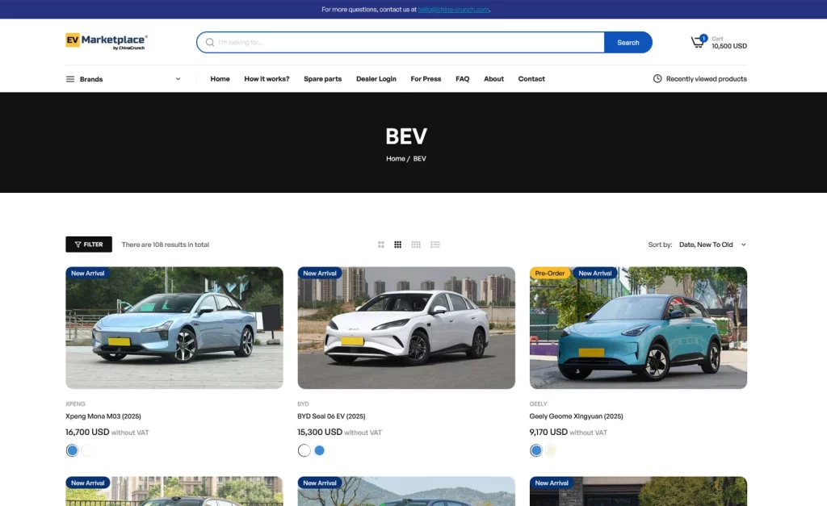Open Spare parts menu item
This screenshot has width=827, height=506.
point(323,78)
